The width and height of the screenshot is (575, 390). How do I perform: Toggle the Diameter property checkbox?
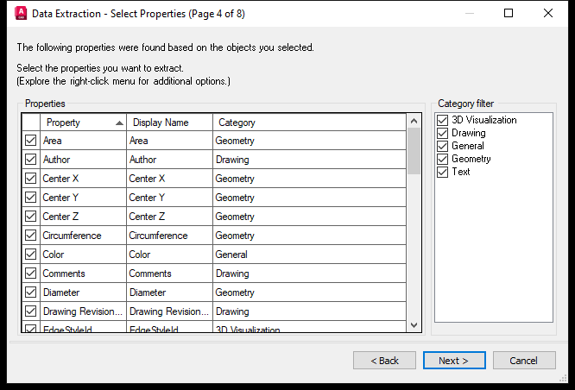click(31, 292)
